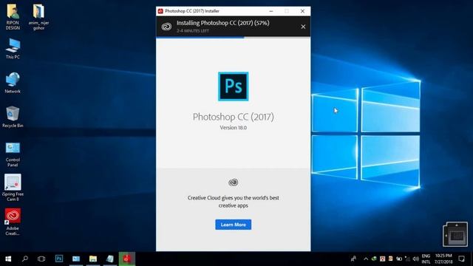Image resolution: width=473 pixels, height=266 pixels.
Task: Click the Learn More button
Action: [234, 225]
